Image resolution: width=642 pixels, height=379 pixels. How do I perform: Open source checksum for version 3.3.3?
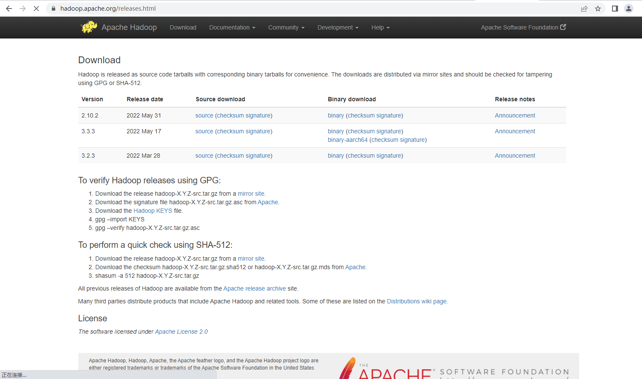pyautogui.click(x=230, y=131)
